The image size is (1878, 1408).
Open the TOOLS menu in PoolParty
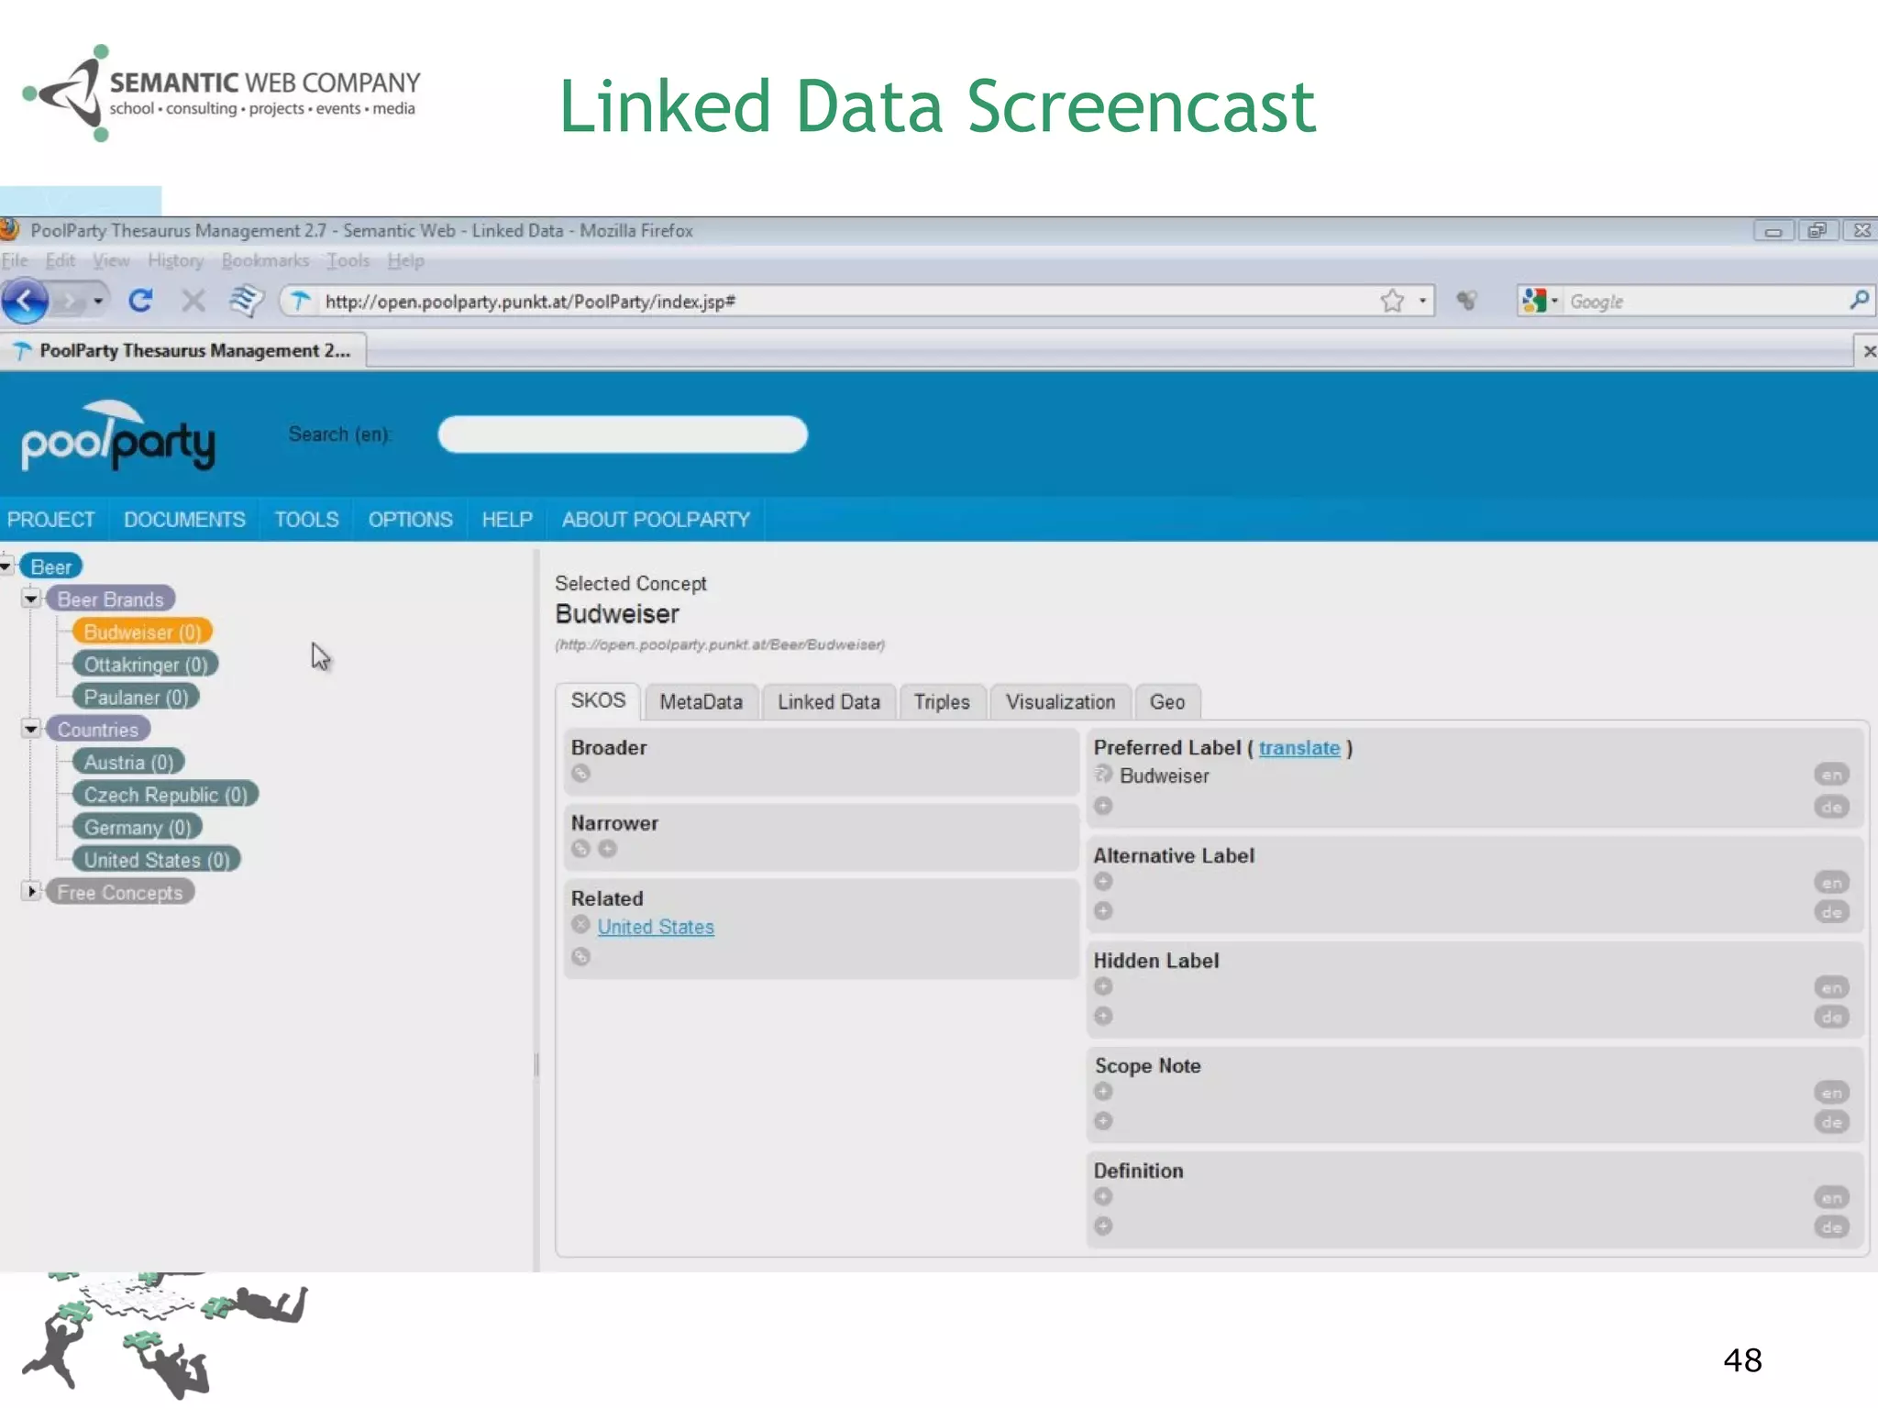pyautogui.click(x=306, y=520)
